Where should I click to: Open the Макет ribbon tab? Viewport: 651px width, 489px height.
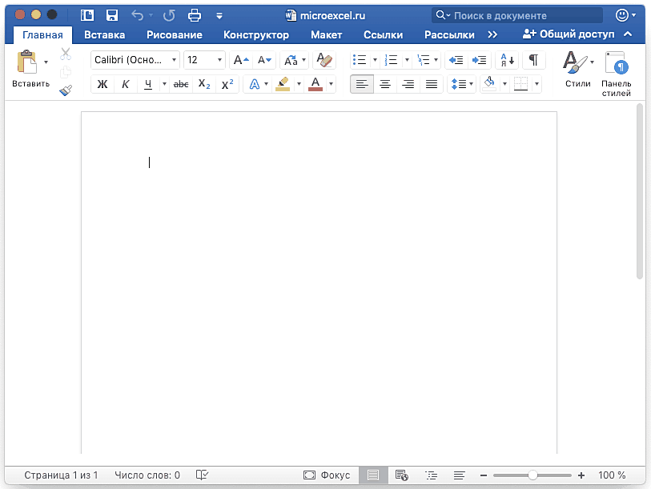(326, 34)
